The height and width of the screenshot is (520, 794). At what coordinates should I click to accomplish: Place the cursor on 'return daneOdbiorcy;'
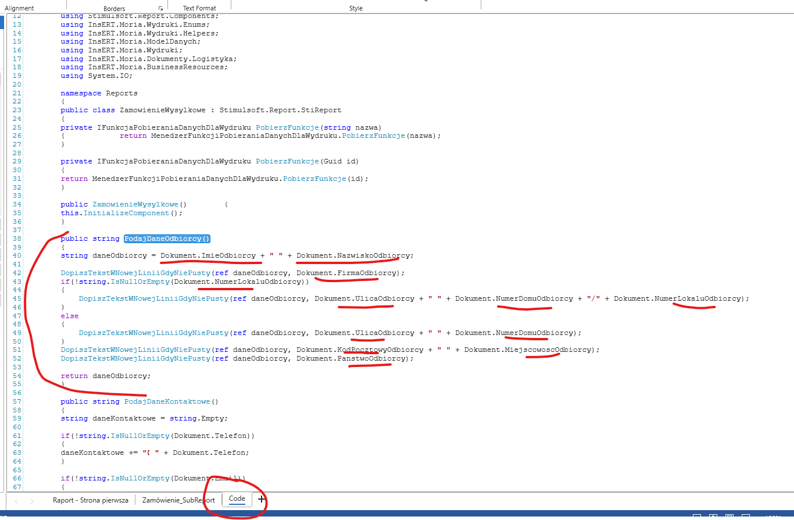click(x=105, y=376)
